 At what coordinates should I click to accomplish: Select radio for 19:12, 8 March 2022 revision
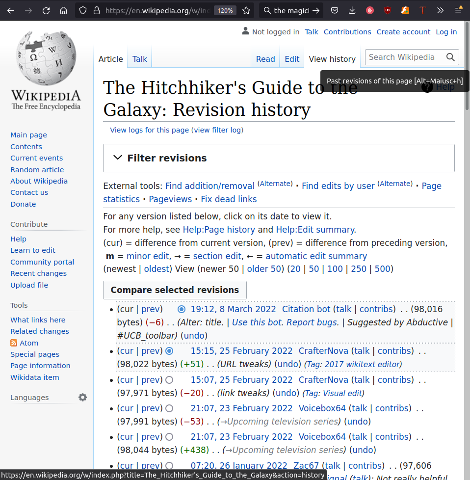tap(182, 309)
